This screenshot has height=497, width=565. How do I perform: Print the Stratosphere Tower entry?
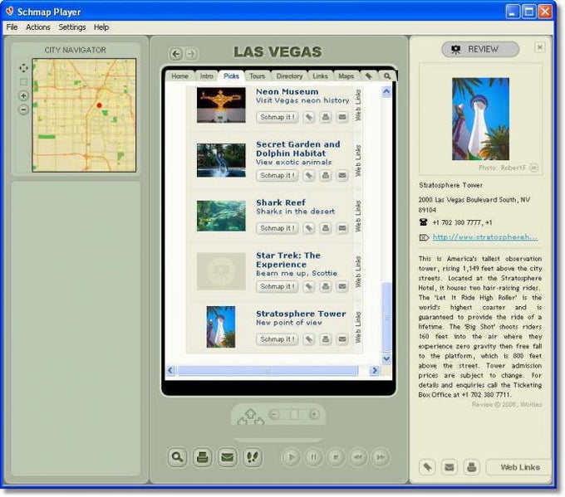coord(326,339)
